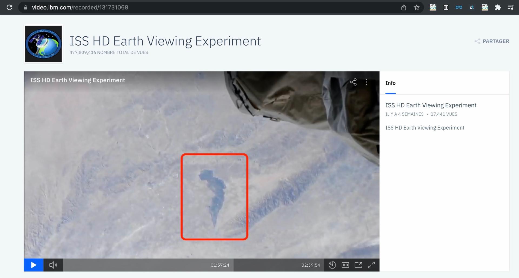Open the Extensions puzzle piece menu

(x=498, y=7)
